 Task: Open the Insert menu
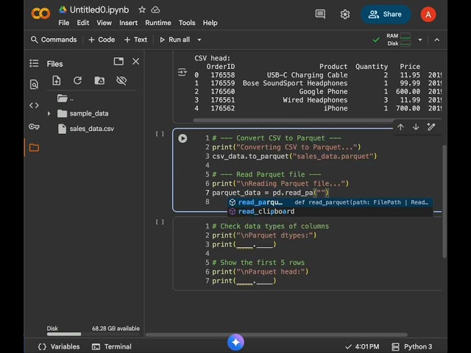coord(128,23)
